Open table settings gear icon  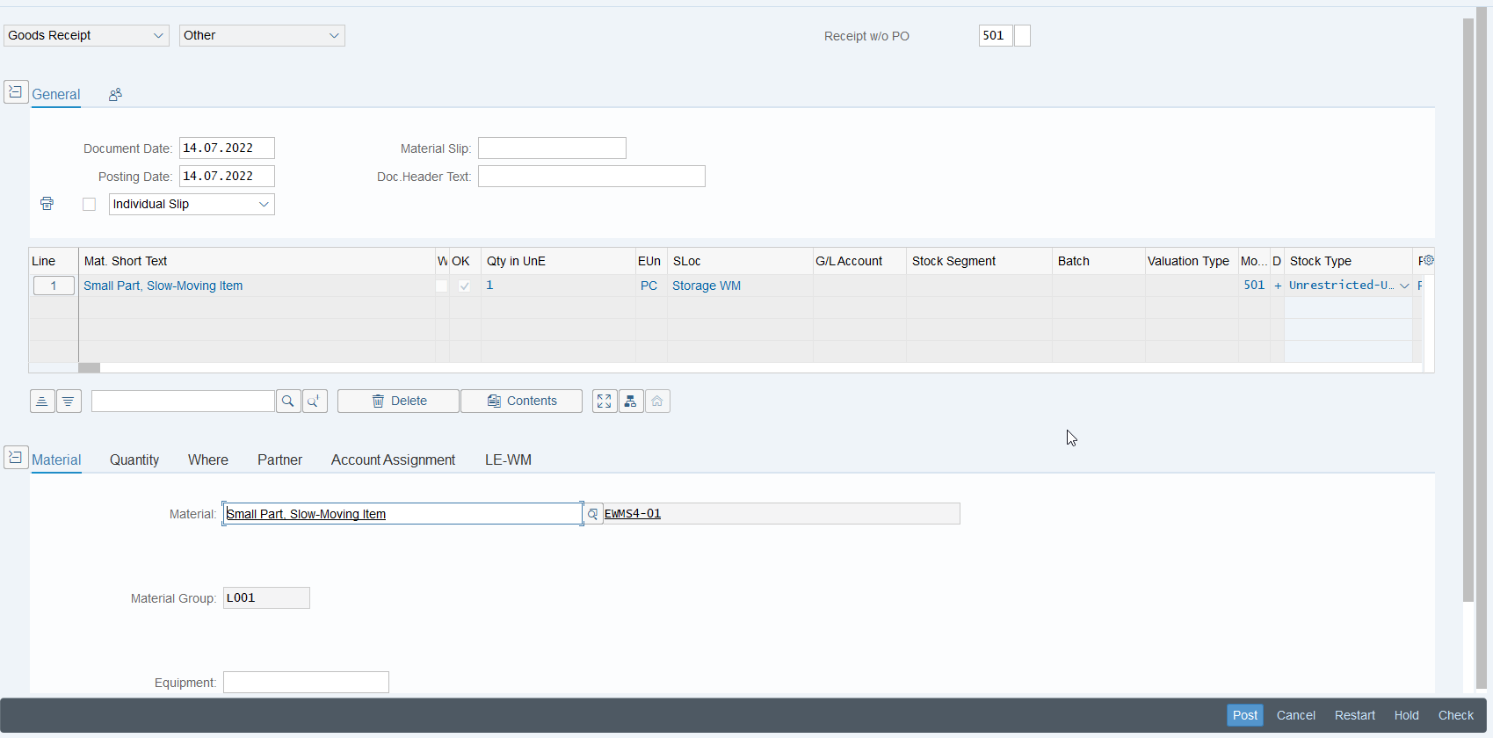(1428, 260)
